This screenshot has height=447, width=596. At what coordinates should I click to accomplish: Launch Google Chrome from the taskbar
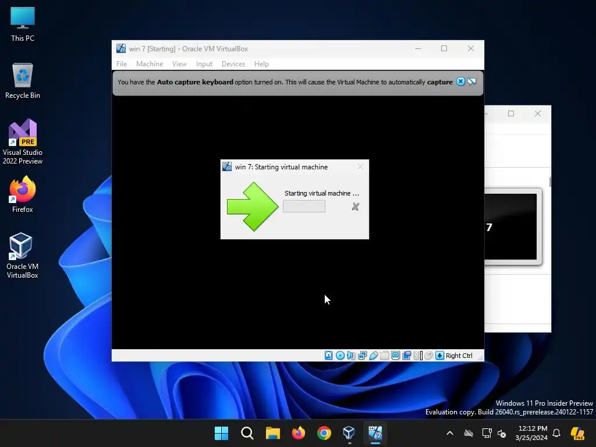click(324, 433)
